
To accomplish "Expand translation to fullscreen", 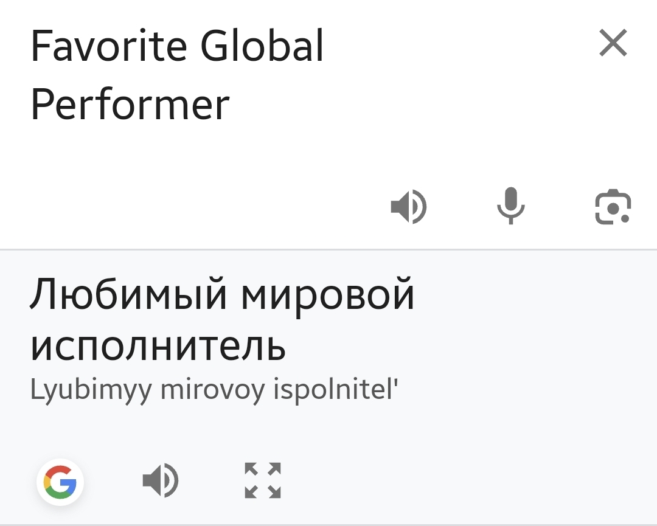I will pos(263,480).
